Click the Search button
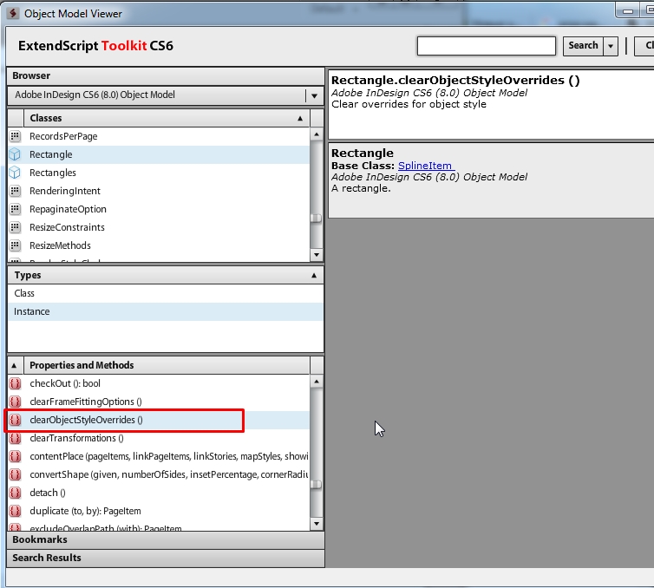This screenshot has height=588, width=654. pyautogui.click(x=583, y=46)
